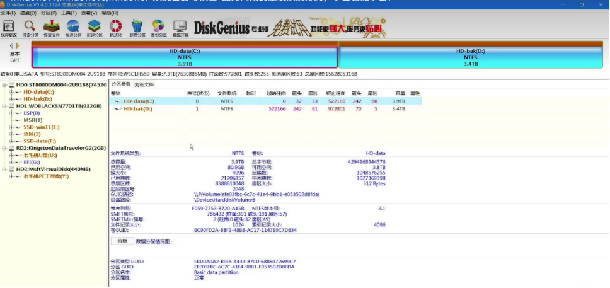Collapse the HD3:MsftVirtualDisk node
Viewport: 610px width, 288px height.
click(x=4, y=169)
